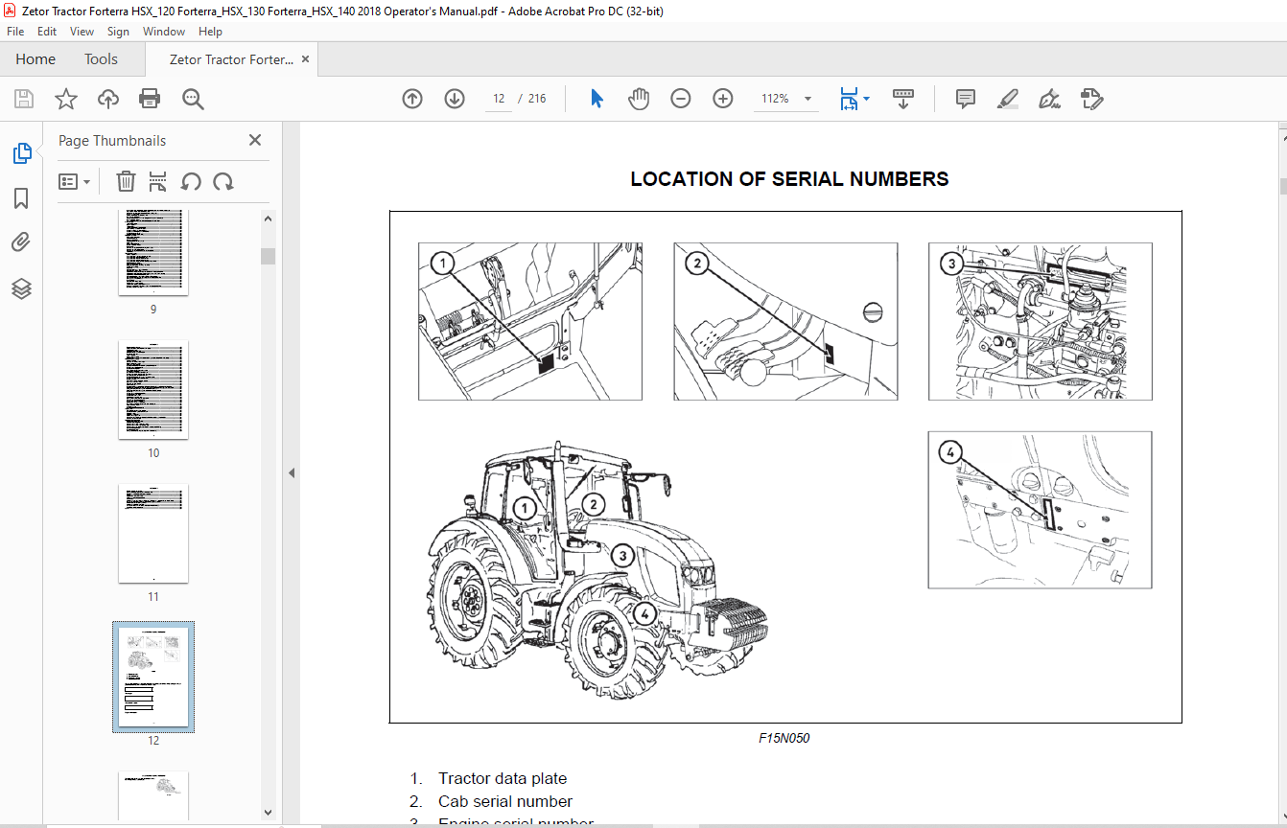The image size is (1287, 828).
Task: Select page 11 thumbnail
Action: [153, 534]
